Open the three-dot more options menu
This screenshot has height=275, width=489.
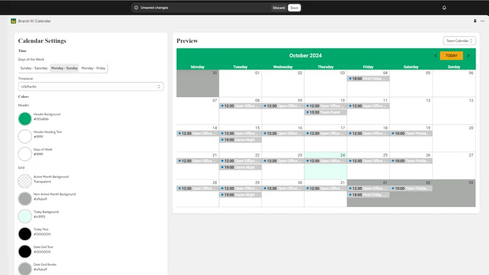point(482,21)
